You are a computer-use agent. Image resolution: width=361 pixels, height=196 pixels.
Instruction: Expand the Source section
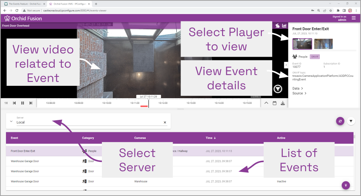pyautogui.click(x=299, y=93)
